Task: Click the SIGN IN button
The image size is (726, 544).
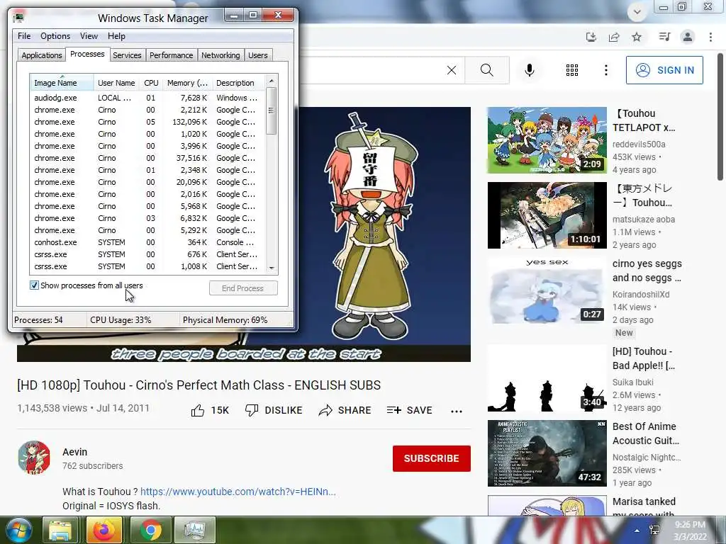Action: (664, 70)
